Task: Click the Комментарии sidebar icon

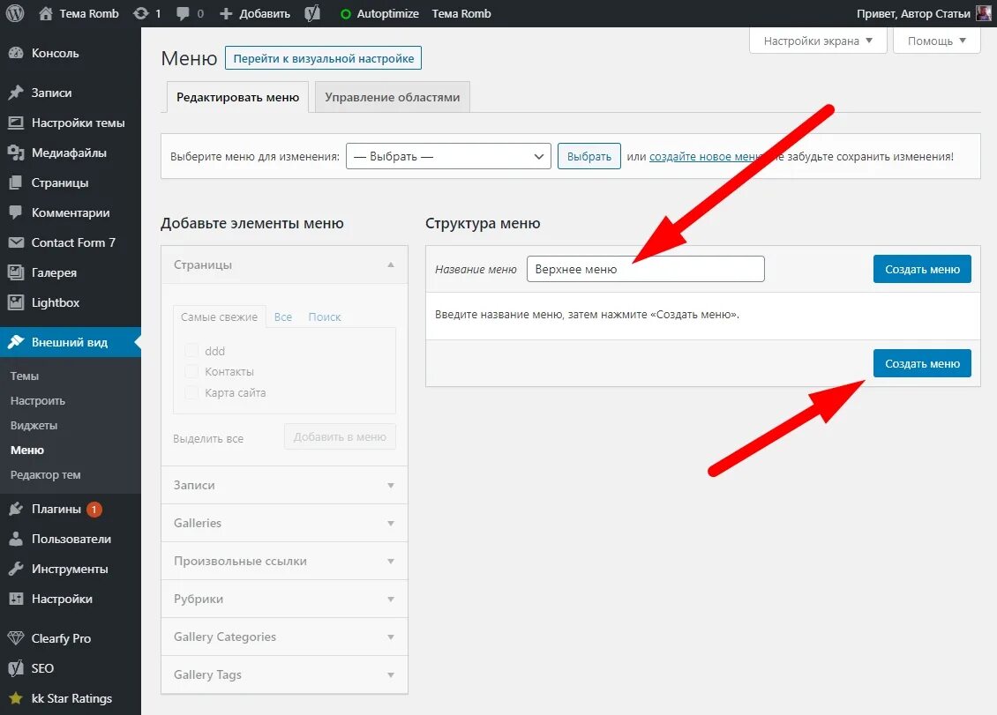Action: [x=16, y=212]
